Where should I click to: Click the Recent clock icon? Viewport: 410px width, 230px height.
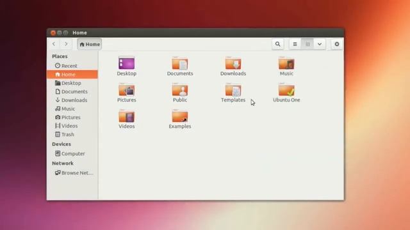point(58,65)
